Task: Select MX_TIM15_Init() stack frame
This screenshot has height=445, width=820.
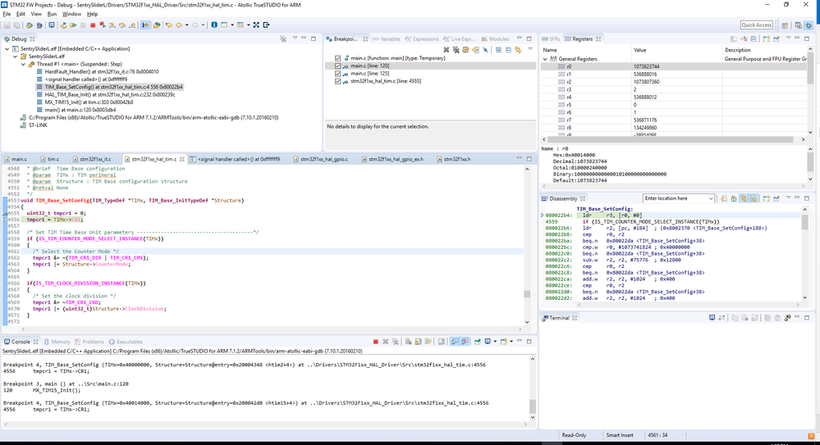Action: pyautogui.click(x=89, y=102)
